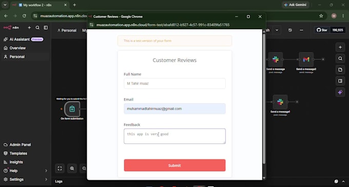Bookmark this page with star icon
This screenshot has width=349, height=187.
[321, 16]
